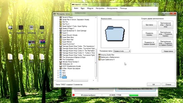
Task: Click the Streets of Rage 3 icon
Action: (x=61, y=28)
